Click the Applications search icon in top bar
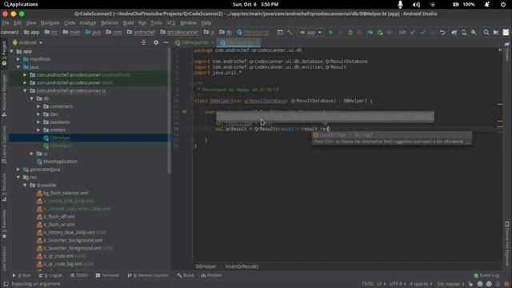The height and width of the screenshot is (288, 512). [6, 5]
